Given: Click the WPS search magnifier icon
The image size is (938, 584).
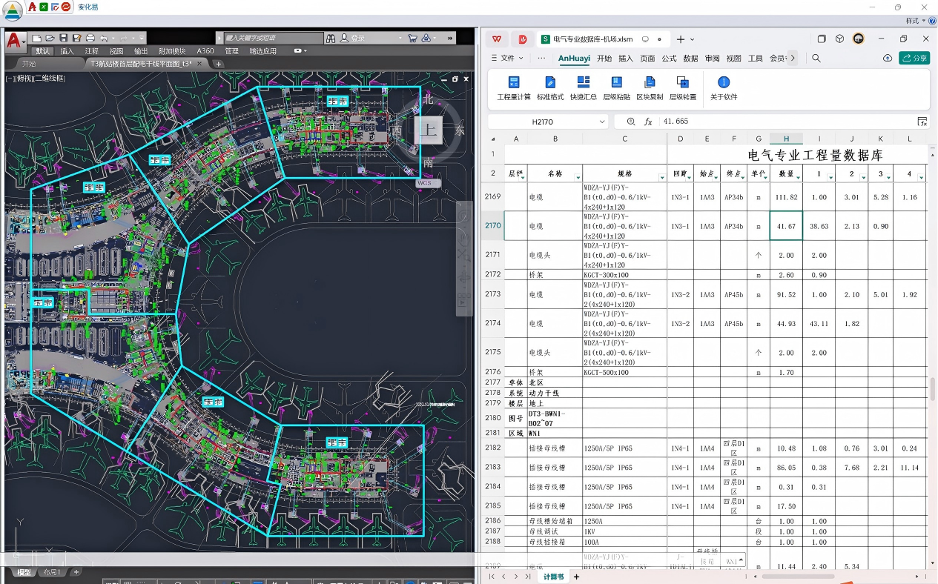Looking at the screenshot, I should pyautogui.click(x=816, y=58).
